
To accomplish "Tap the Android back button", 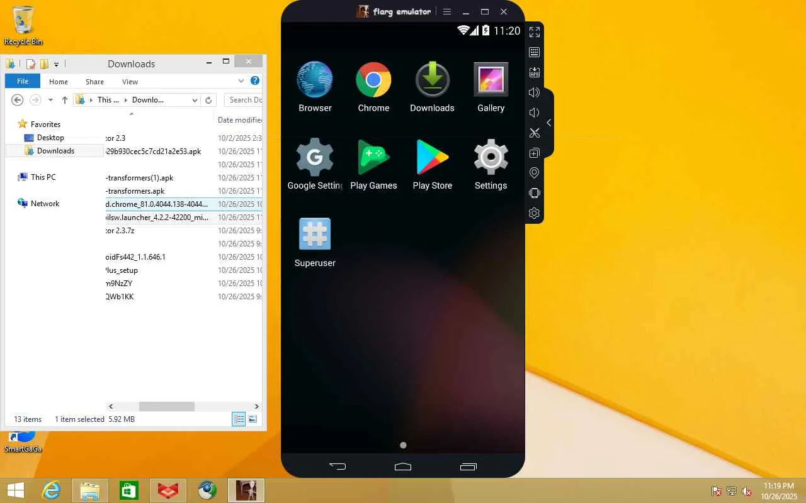I will [x=338, y=467].
